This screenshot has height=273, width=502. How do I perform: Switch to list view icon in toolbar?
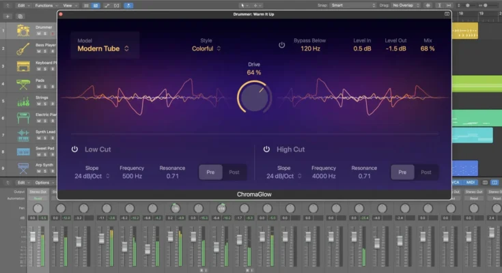(86, 5)
